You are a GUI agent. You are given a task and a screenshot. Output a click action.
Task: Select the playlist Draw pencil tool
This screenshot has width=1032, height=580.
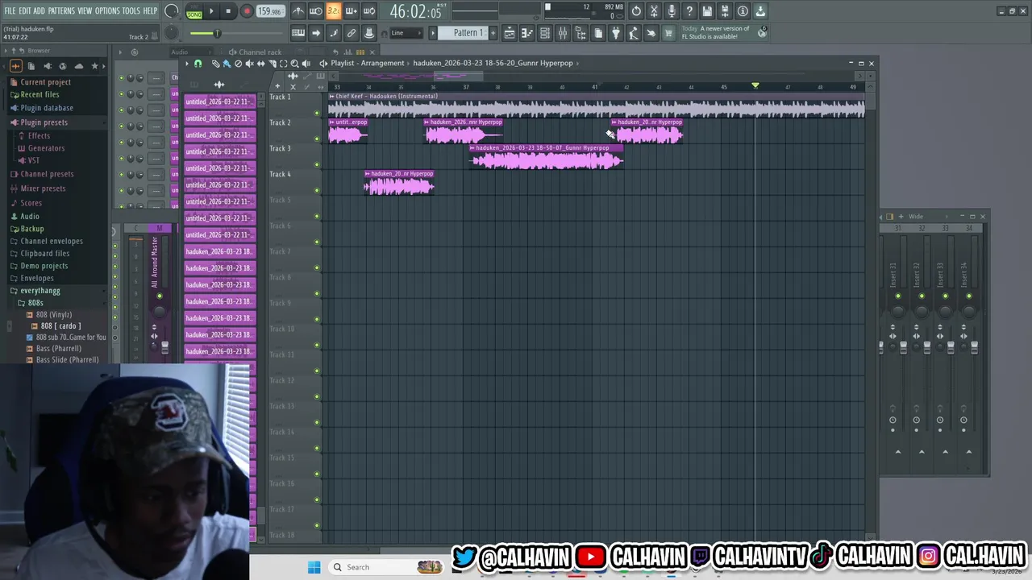215,64
